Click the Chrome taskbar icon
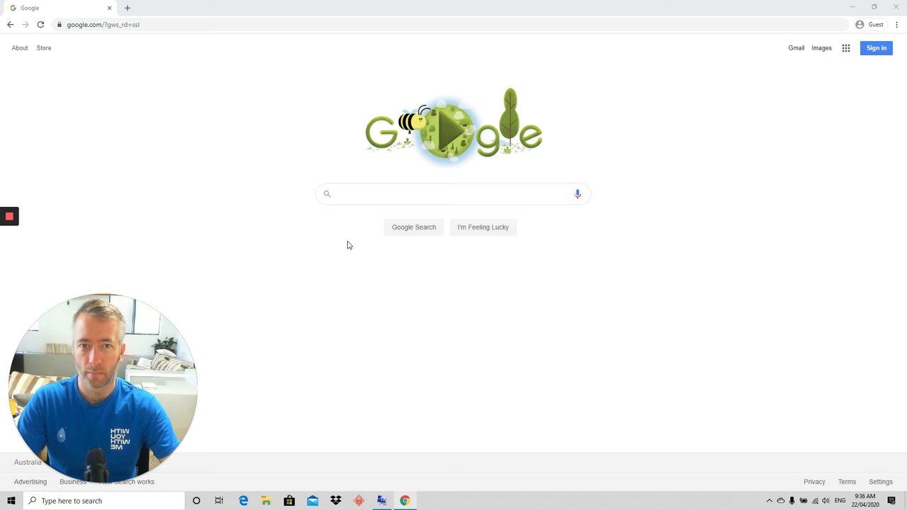The width and height of the screenshot is (907, 510). tap(405, 501)
